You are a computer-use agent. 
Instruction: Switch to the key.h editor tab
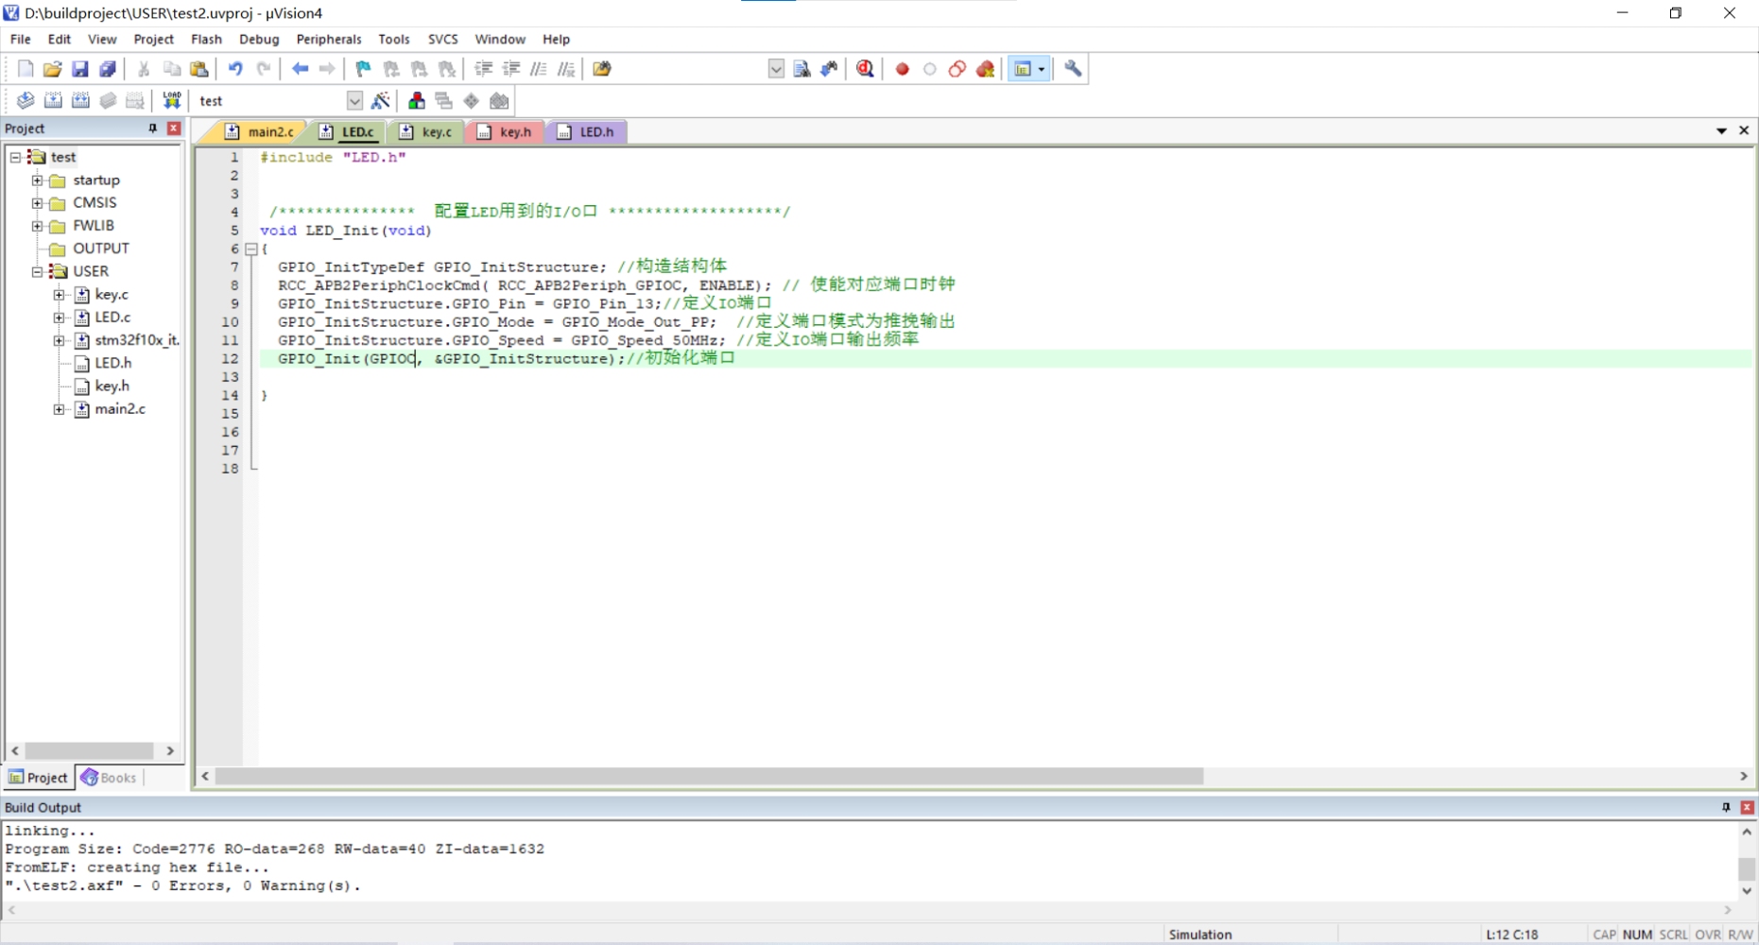[x=506, y=132]
